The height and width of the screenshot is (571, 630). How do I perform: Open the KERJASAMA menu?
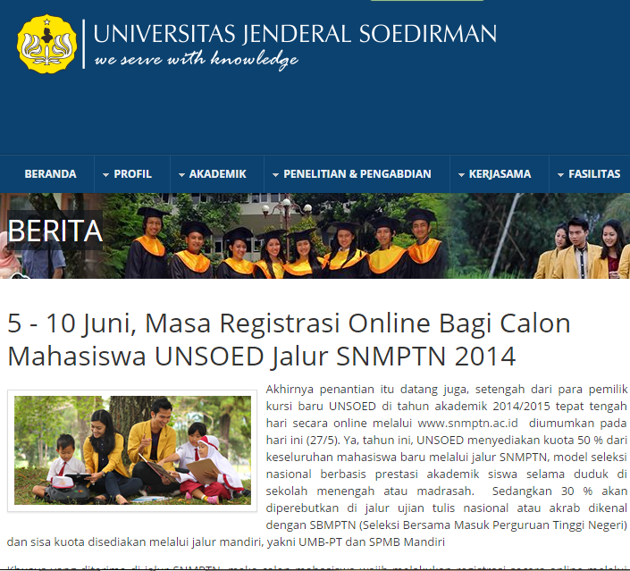point(500,174)
